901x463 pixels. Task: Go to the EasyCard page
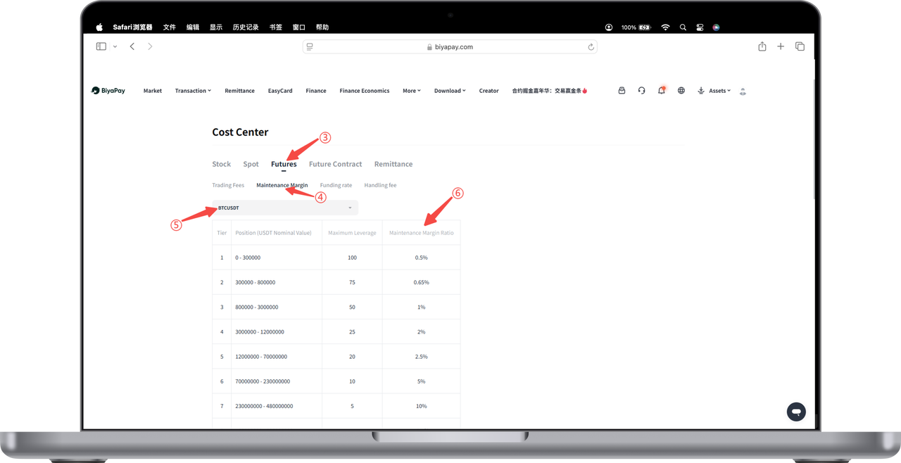click(x=280, y=91)
